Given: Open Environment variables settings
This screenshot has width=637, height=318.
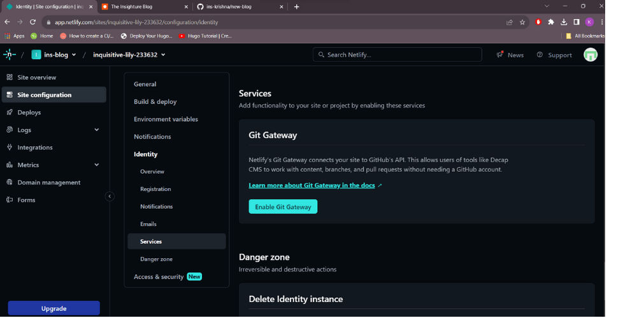Looking at the screenshot, I should tap(166, 120).
